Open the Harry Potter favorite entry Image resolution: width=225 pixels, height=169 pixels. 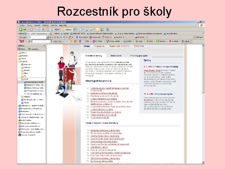(x=30, y=123)
